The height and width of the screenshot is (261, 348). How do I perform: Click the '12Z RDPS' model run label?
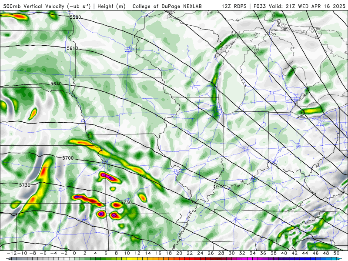234,6
